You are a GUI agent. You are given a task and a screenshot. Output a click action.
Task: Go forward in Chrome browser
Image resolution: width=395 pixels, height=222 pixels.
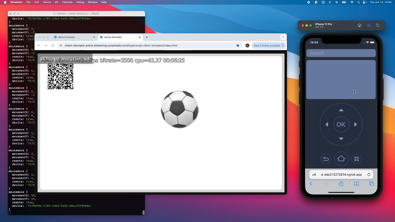coord(46,45)
